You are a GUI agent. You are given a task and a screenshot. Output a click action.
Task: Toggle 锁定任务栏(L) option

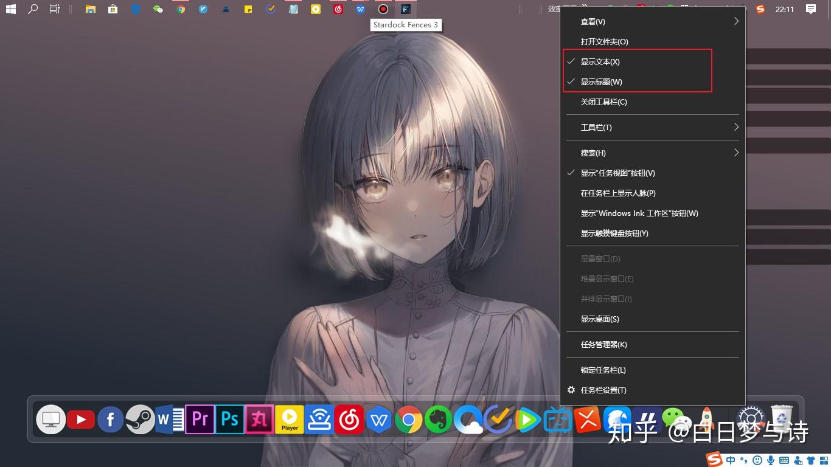coord(652,370)
